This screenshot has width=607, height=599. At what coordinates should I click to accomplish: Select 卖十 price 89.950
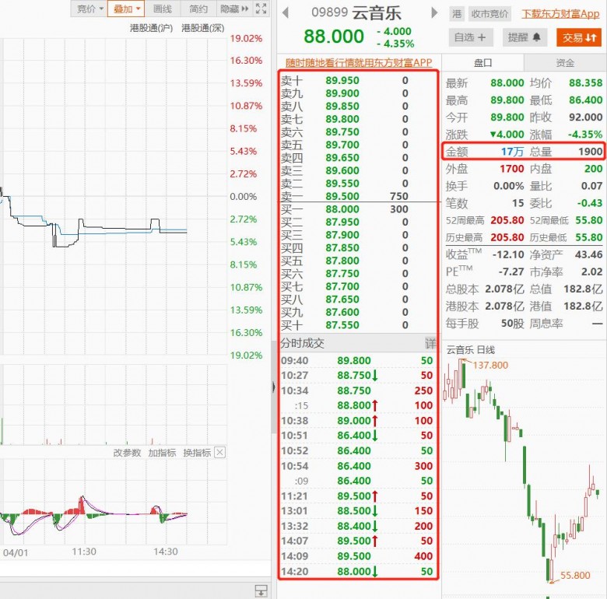click(x=342, y=80)
